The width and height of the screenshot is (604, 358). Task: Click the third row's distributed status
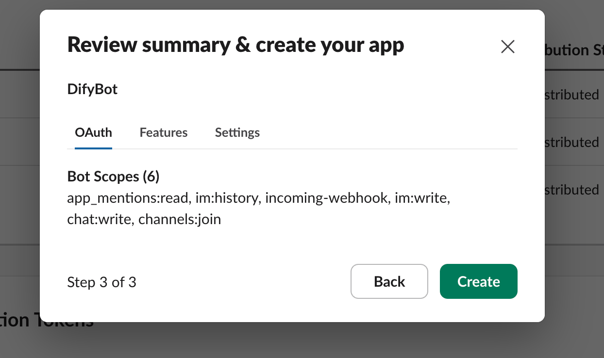click(x=571, y=190)
